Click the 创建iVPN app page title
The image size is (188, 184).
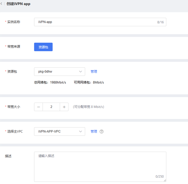point(18,4)
